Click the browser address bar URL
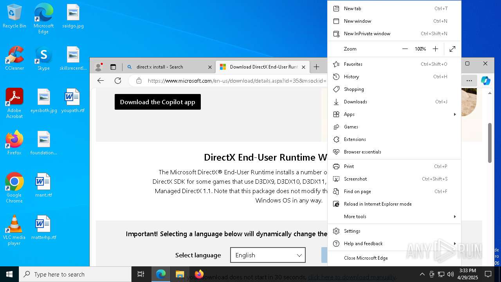The width and height of the screenshot is (501, 282). coord(236,81)
